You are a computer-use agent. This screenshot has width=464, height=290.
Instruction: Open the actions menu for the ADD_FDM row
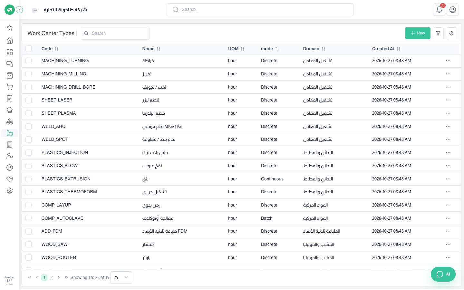click(448, 231)
